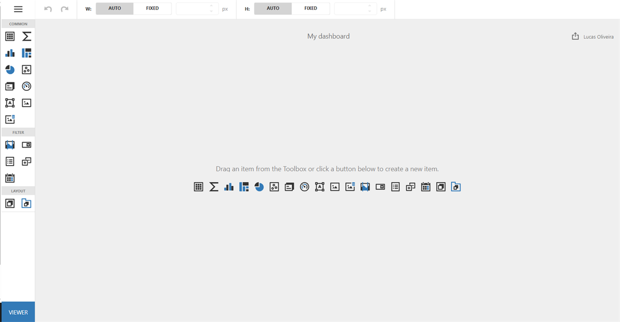
Task: Redo the last undone action
Action: pyautogui.click(x=65, y=9)
